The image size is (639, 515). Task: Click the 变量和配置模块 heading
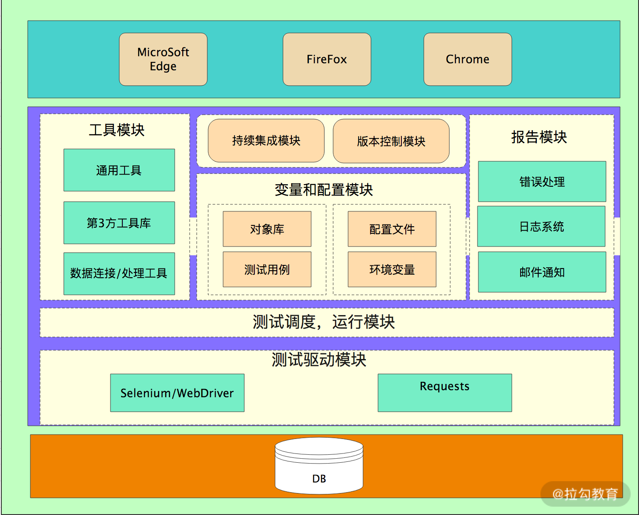tap(324, 190)
